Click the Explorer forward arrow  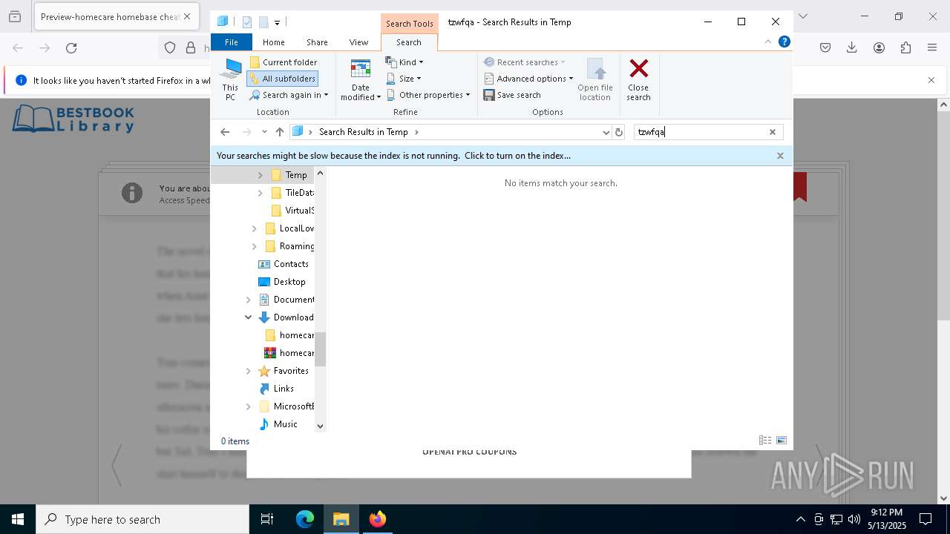click(x=246, y=132)
